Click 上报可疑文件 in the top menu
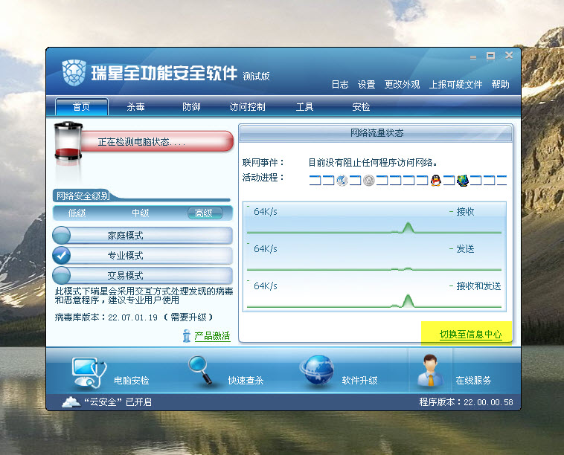This screenshot has width=564, height=455. click(455, 85)
